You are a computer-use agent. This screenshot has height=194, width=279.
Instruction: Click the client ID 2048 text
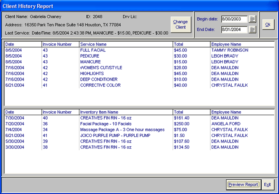point(98,17)
